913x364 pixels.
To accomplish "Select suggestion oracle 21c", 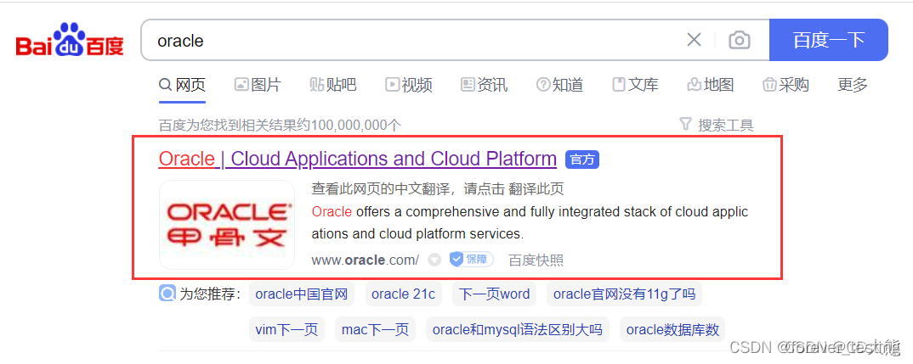I will pos(403,294).
